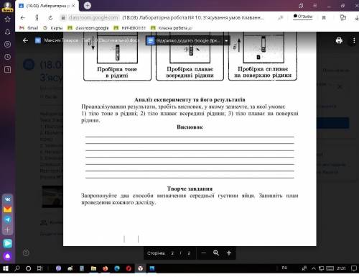
Task: Reset zoom with the magnifier icon
Action: [216, 253]
